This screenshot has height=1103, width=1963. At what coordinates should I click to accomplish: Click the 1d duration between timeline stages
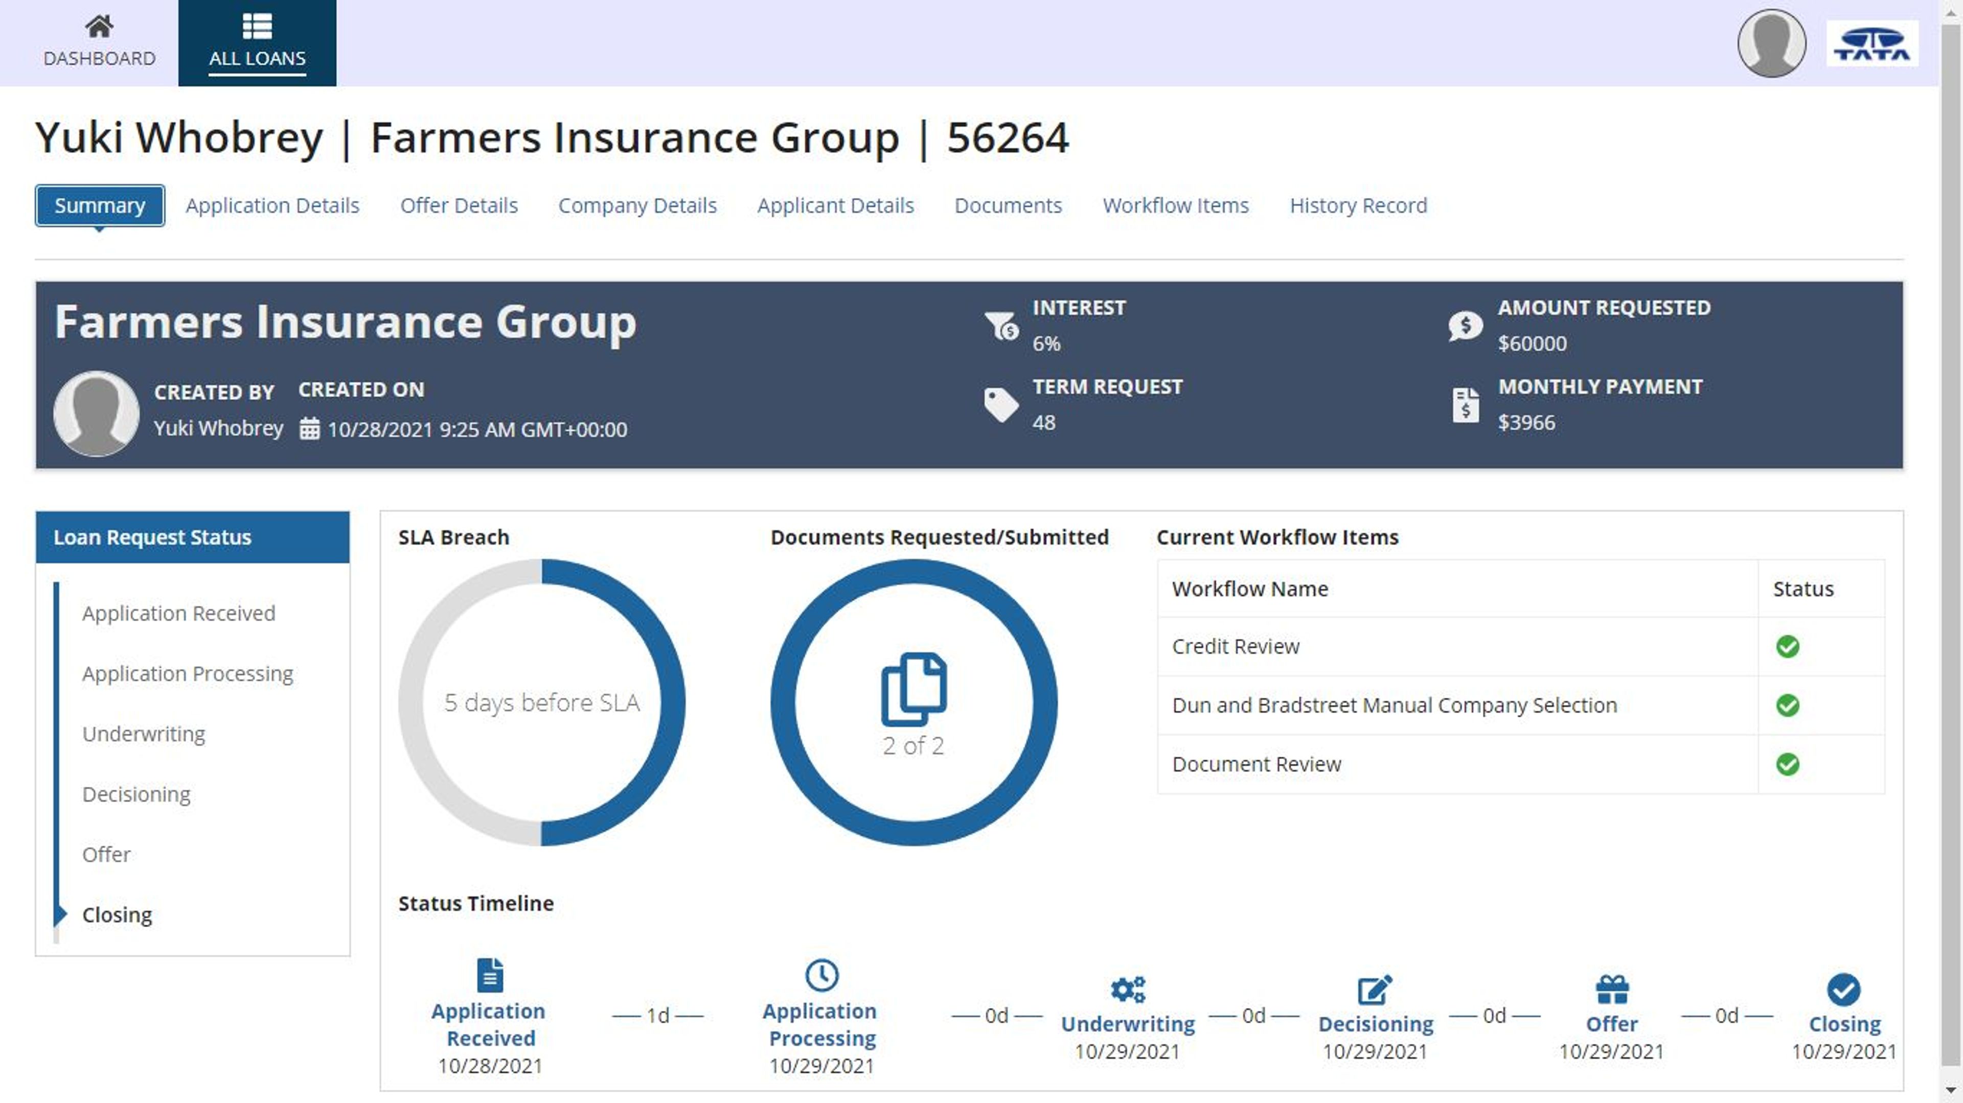pyautogui.click(x=657, y=1016)
